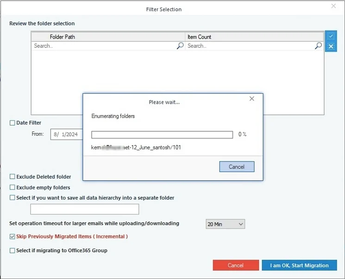
Task: Click the deselect-all folders X icon
Action: (331, 46)
